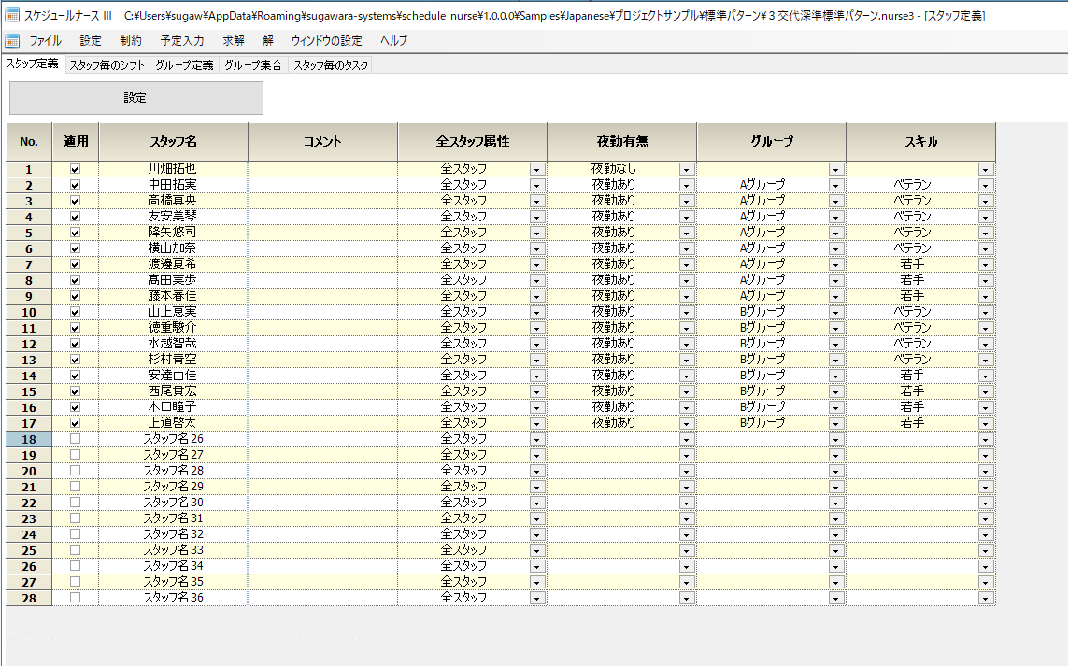Open 全スタッフ属性 dropdown for 高橋真央

(536, 202)
